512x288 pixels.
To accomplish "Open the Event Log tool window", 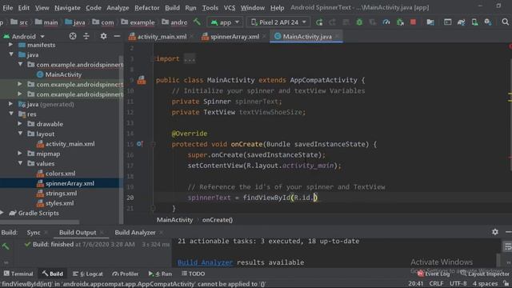I will 434,274.
